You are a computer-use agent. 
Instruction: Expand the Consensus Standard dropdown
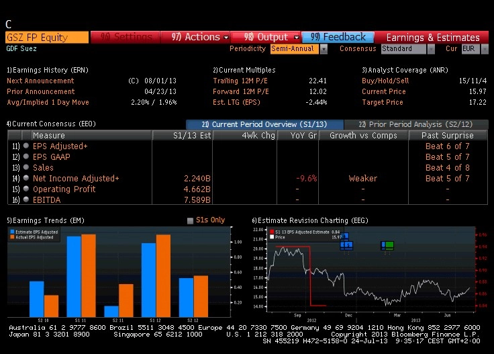click(431, 49)
